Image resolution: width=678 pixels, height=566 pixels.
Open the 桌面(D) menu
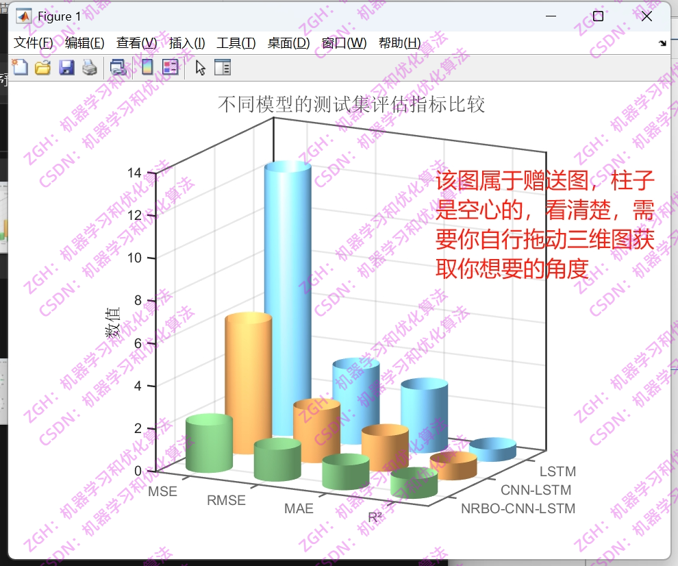pyautogui.click(x=289, y=43)
